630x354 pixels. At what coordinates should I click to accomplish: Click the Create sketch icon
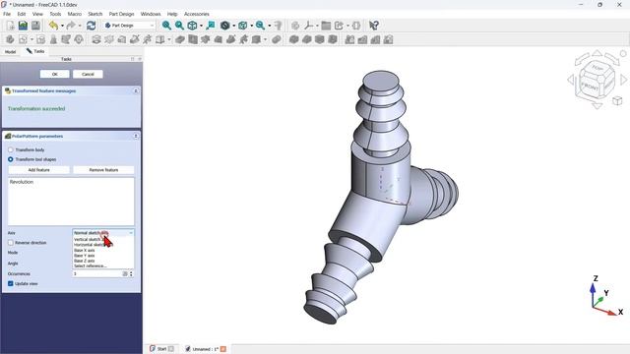[x=24, y=39]
